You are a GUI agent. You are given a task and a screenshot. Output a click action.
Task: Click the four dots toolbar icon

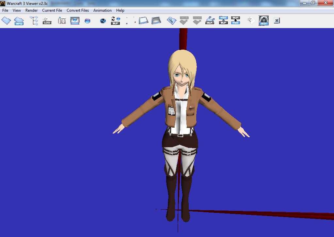click(131, 21)
